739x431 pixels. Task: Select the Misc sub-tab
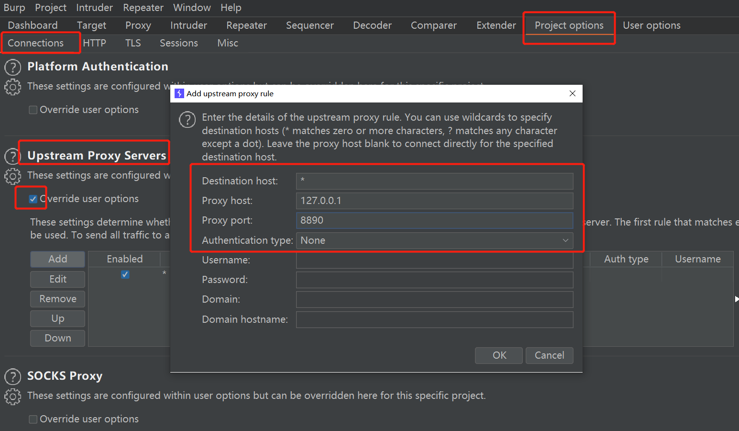228,43
